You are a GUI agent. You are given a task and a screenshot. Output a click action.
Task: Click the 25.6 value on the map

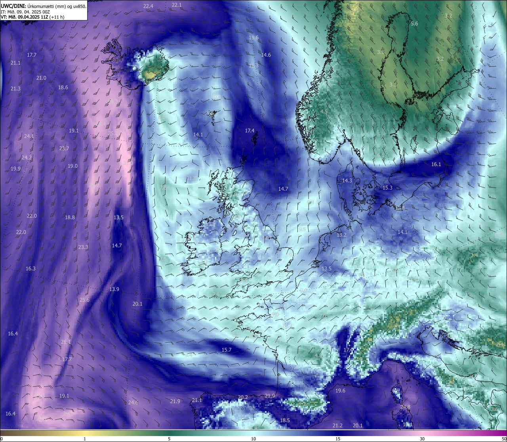coord(84,300)
